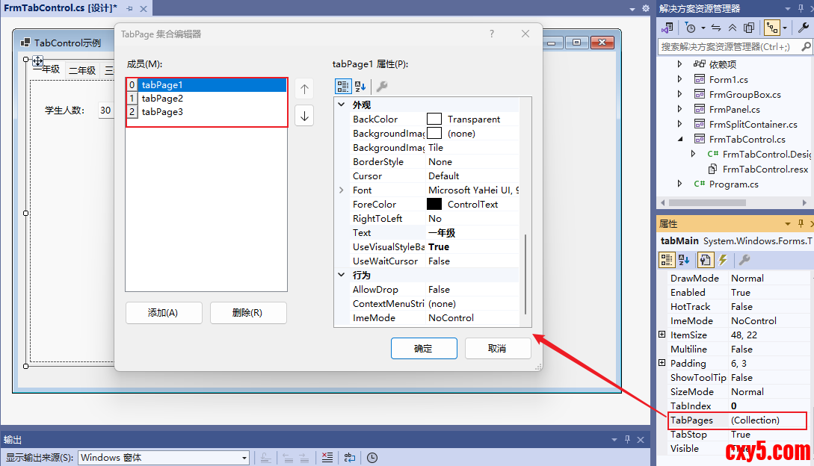Expand the Program.cs node
This screenshot has width=814, height=466.
click(x=680, y=184)
